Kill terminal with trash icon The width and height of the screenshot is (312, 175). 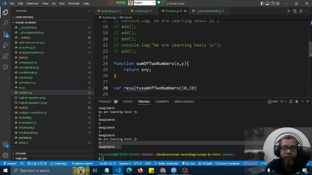(296, 102)
